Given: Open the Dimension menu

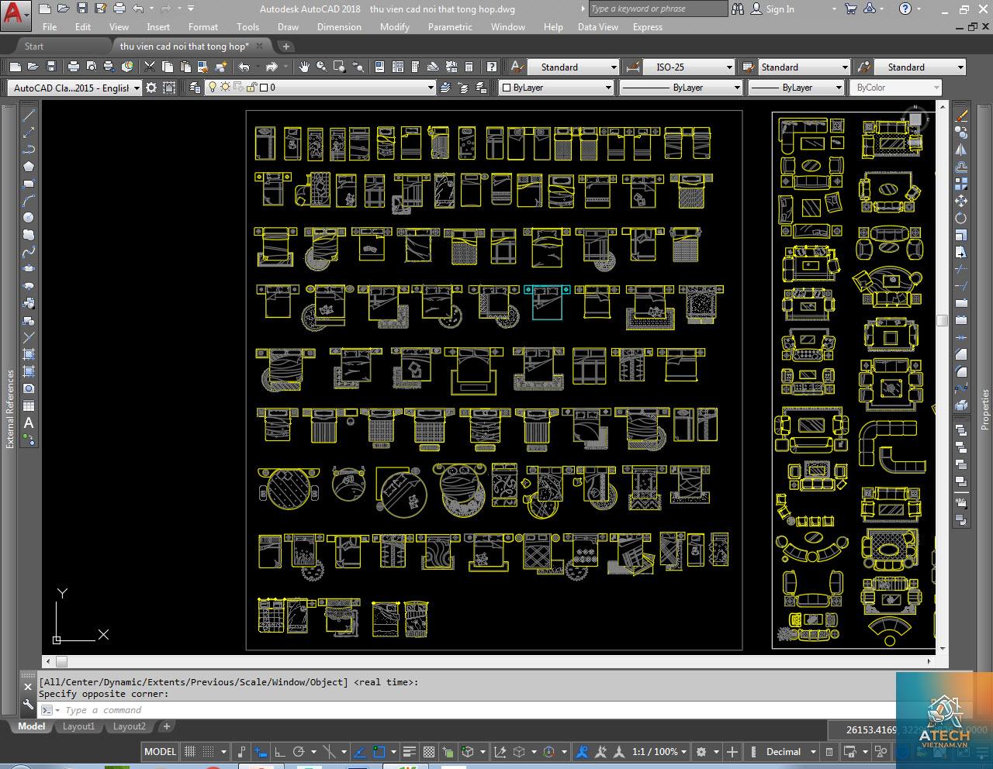Looking at the screenshot, I should pyautogui.click(x=339, y=26).
